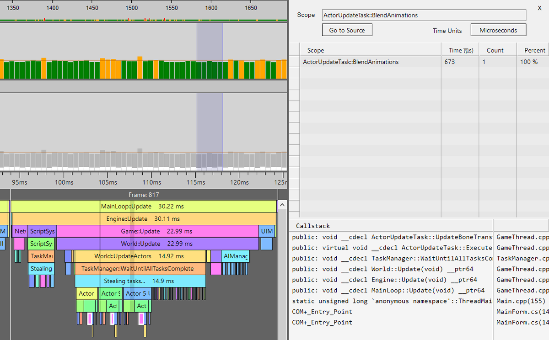549x340 pixels.
Task: Select ActorUpdateTask::UpdateBoneTrans callstack entry
Action: (392, 237)
